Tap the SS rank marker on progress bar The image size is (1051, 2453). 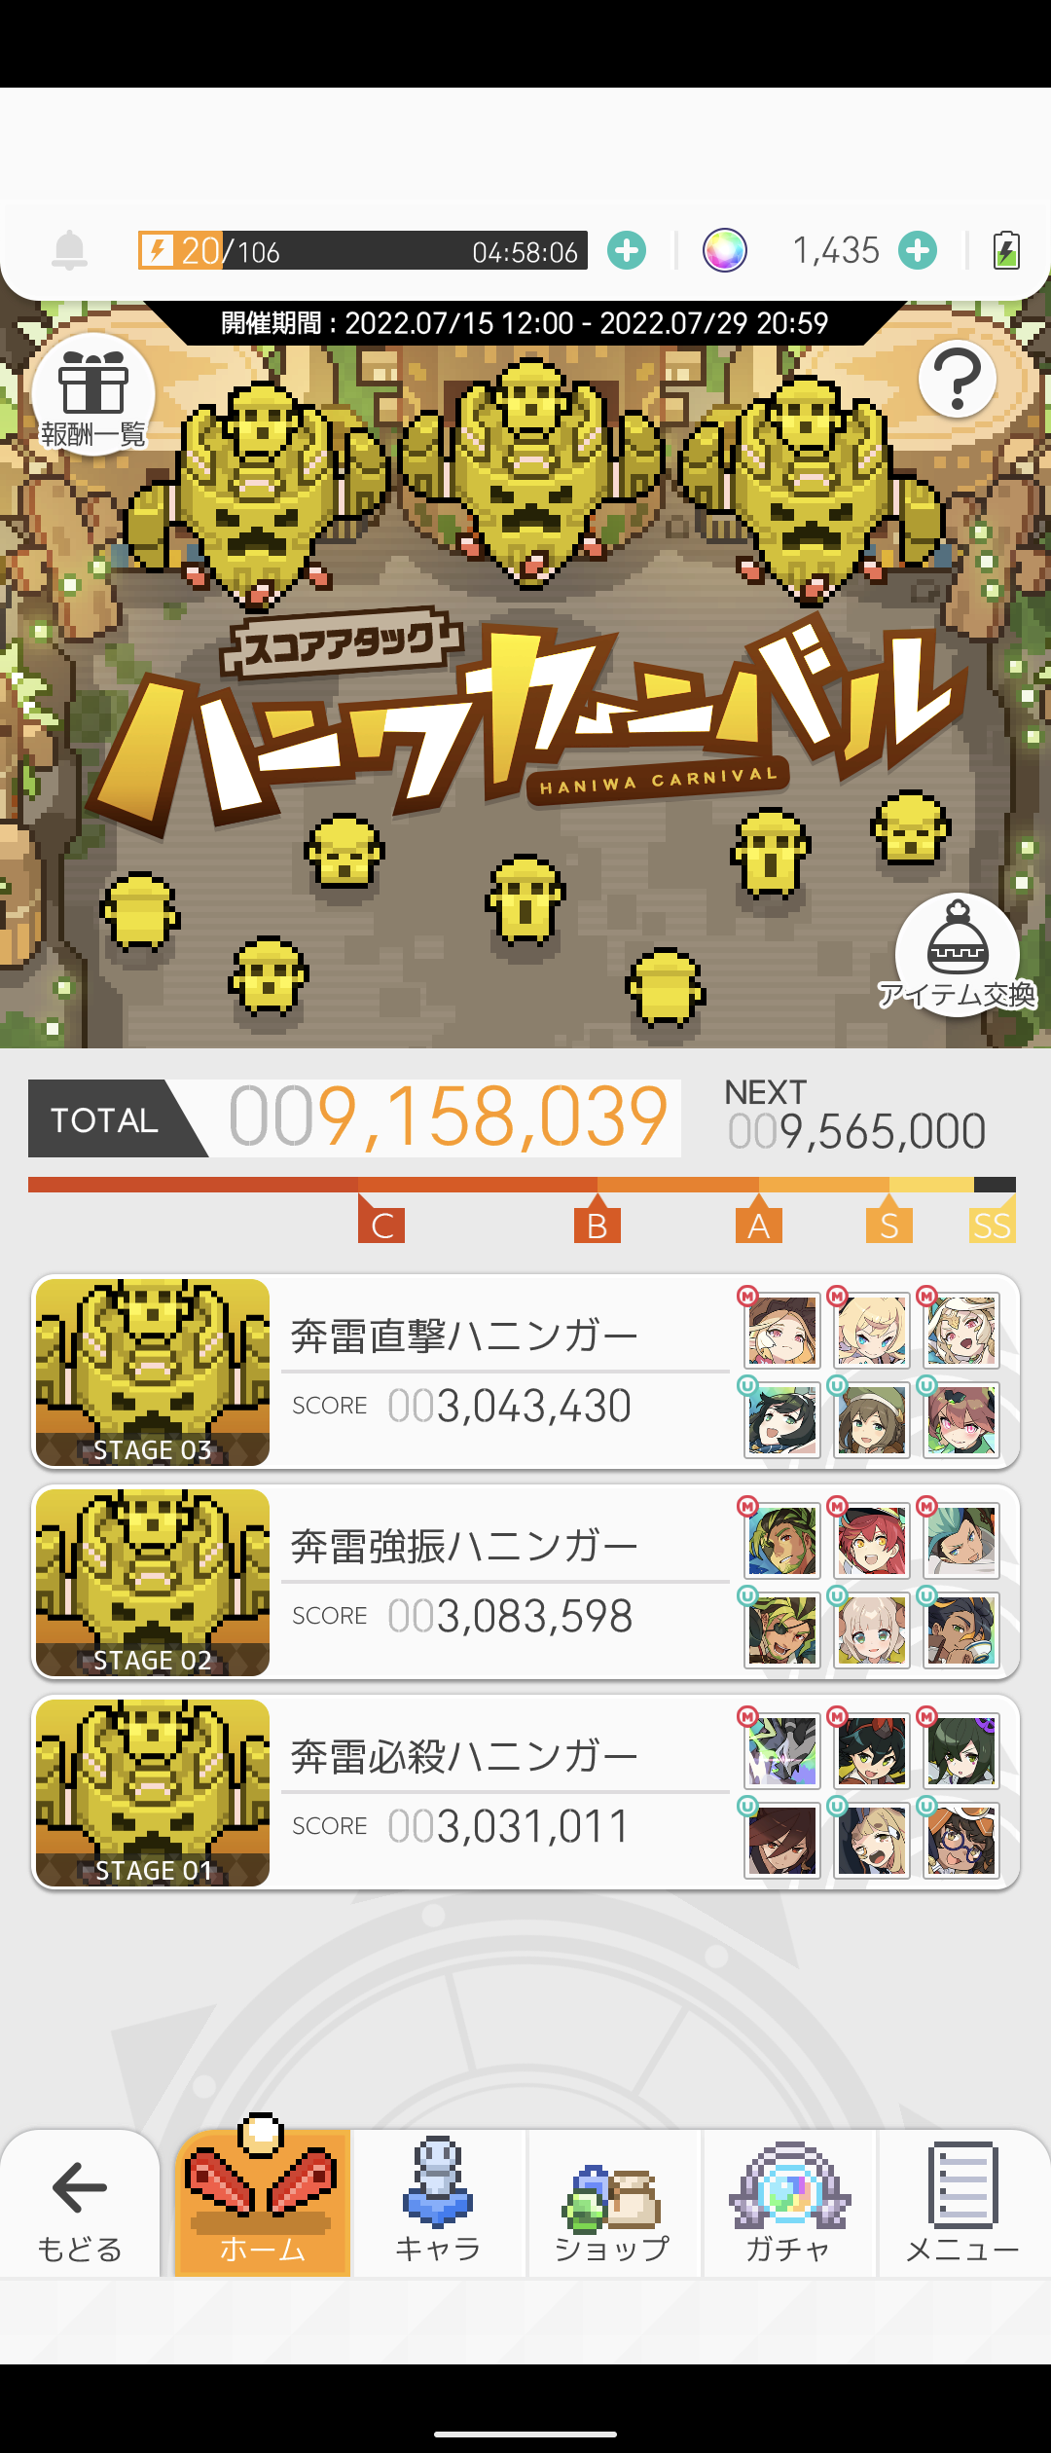(x=993, y=1226)
